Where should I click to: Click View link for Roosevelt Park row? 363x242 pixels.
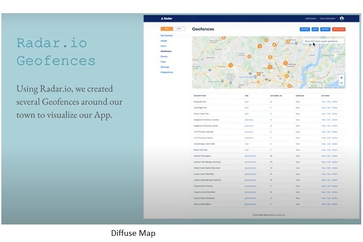[323, 102]
